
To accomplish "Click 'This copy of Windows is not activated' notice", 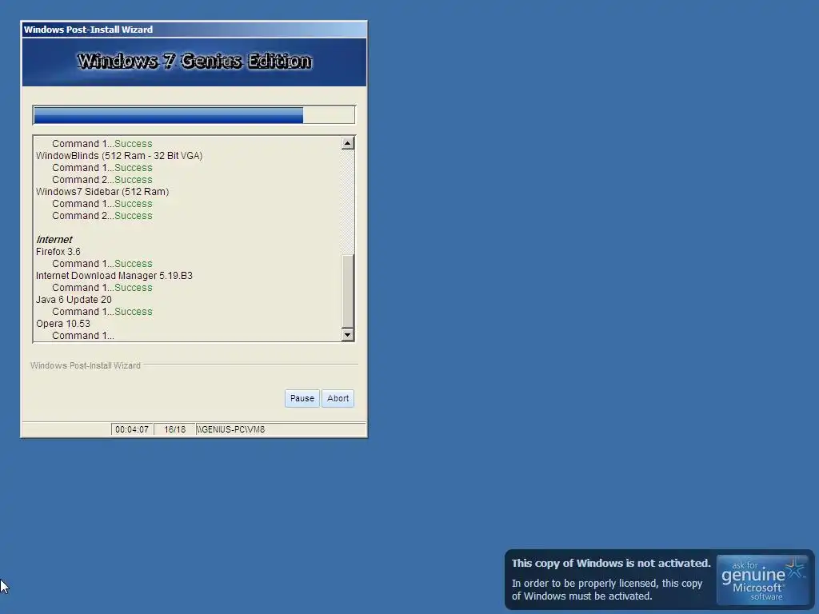I will point(611,564).
